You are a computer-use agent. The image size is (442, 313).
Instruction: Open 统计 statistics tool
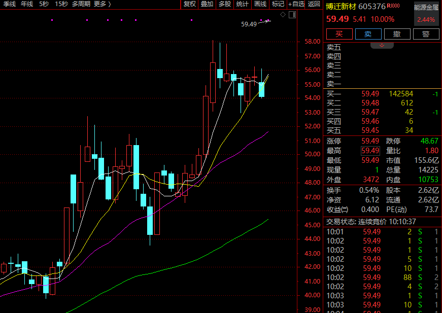coord(243,4)
